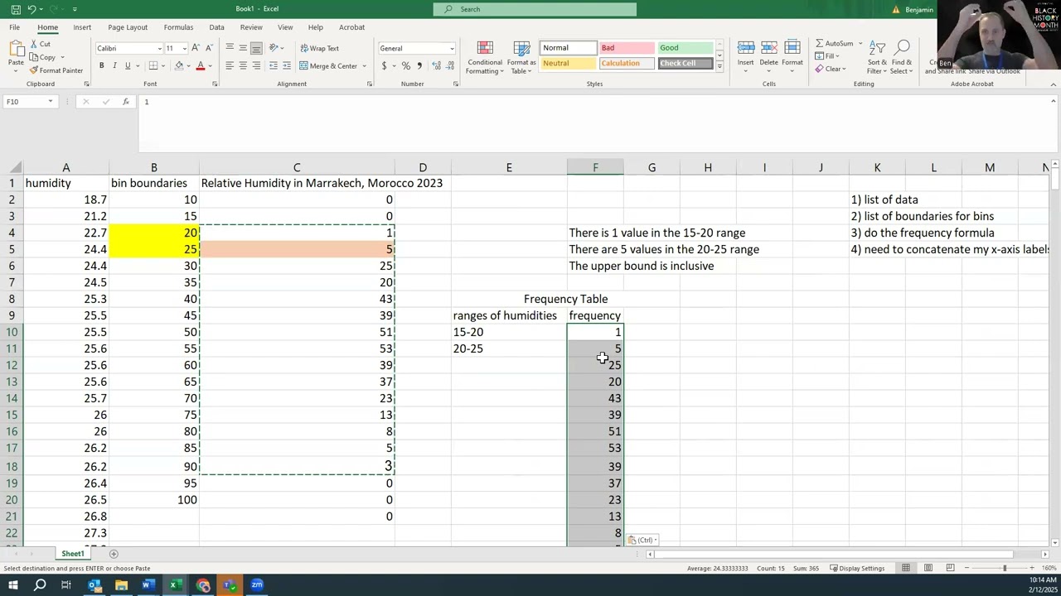Image resolution: width=1061 pixels, height=596 pixels.
Task: Open Word from the Windows taskbar
Action: pos(148,585)
